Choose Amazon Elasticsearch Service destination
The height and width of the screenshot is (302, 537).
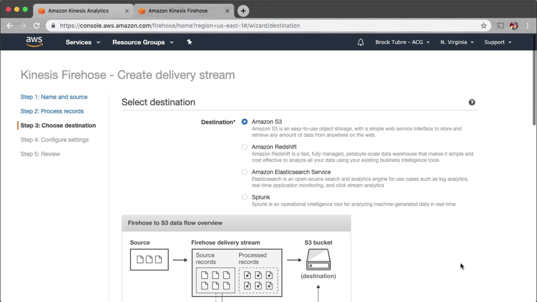coord(244,172)
